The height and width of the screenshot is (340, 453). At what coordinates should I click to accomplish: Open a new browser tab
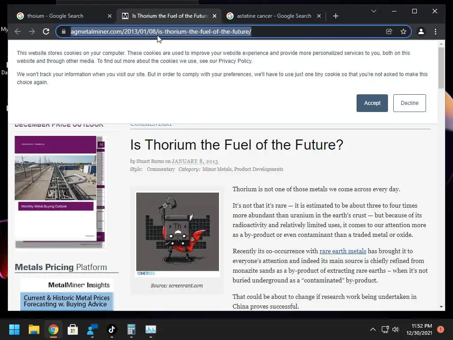coord(335,16)
